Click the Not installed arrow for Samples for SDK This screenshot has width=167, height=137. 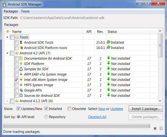pos(109,69)
